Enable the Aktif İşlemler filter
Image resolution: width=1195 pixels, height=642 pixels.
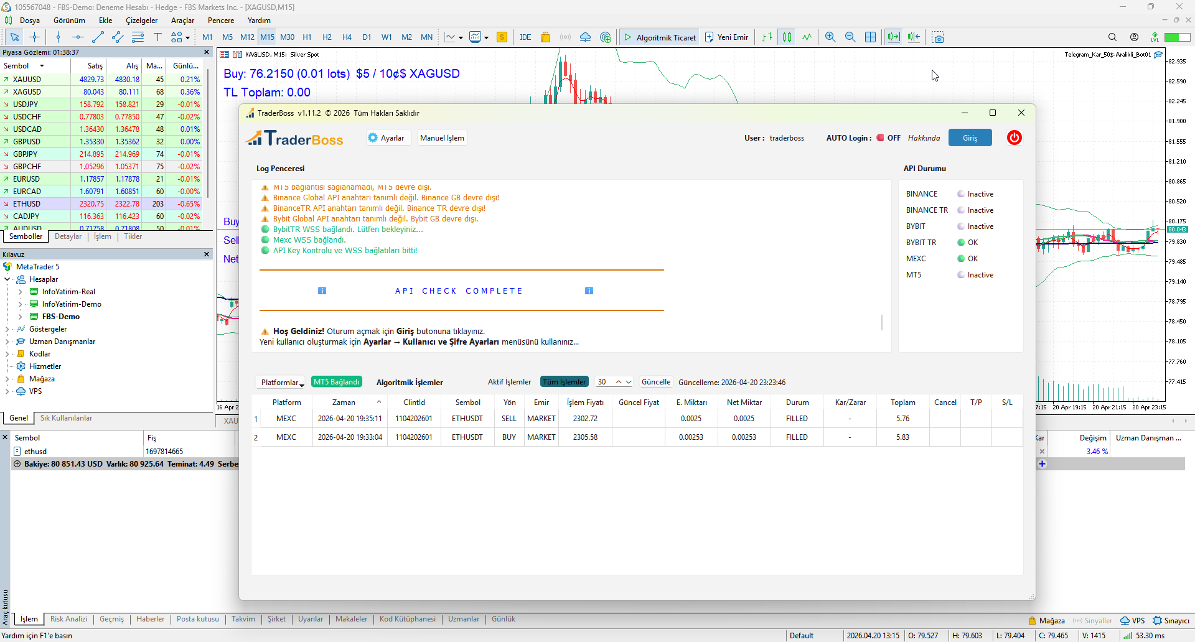(x=509, y=382)
